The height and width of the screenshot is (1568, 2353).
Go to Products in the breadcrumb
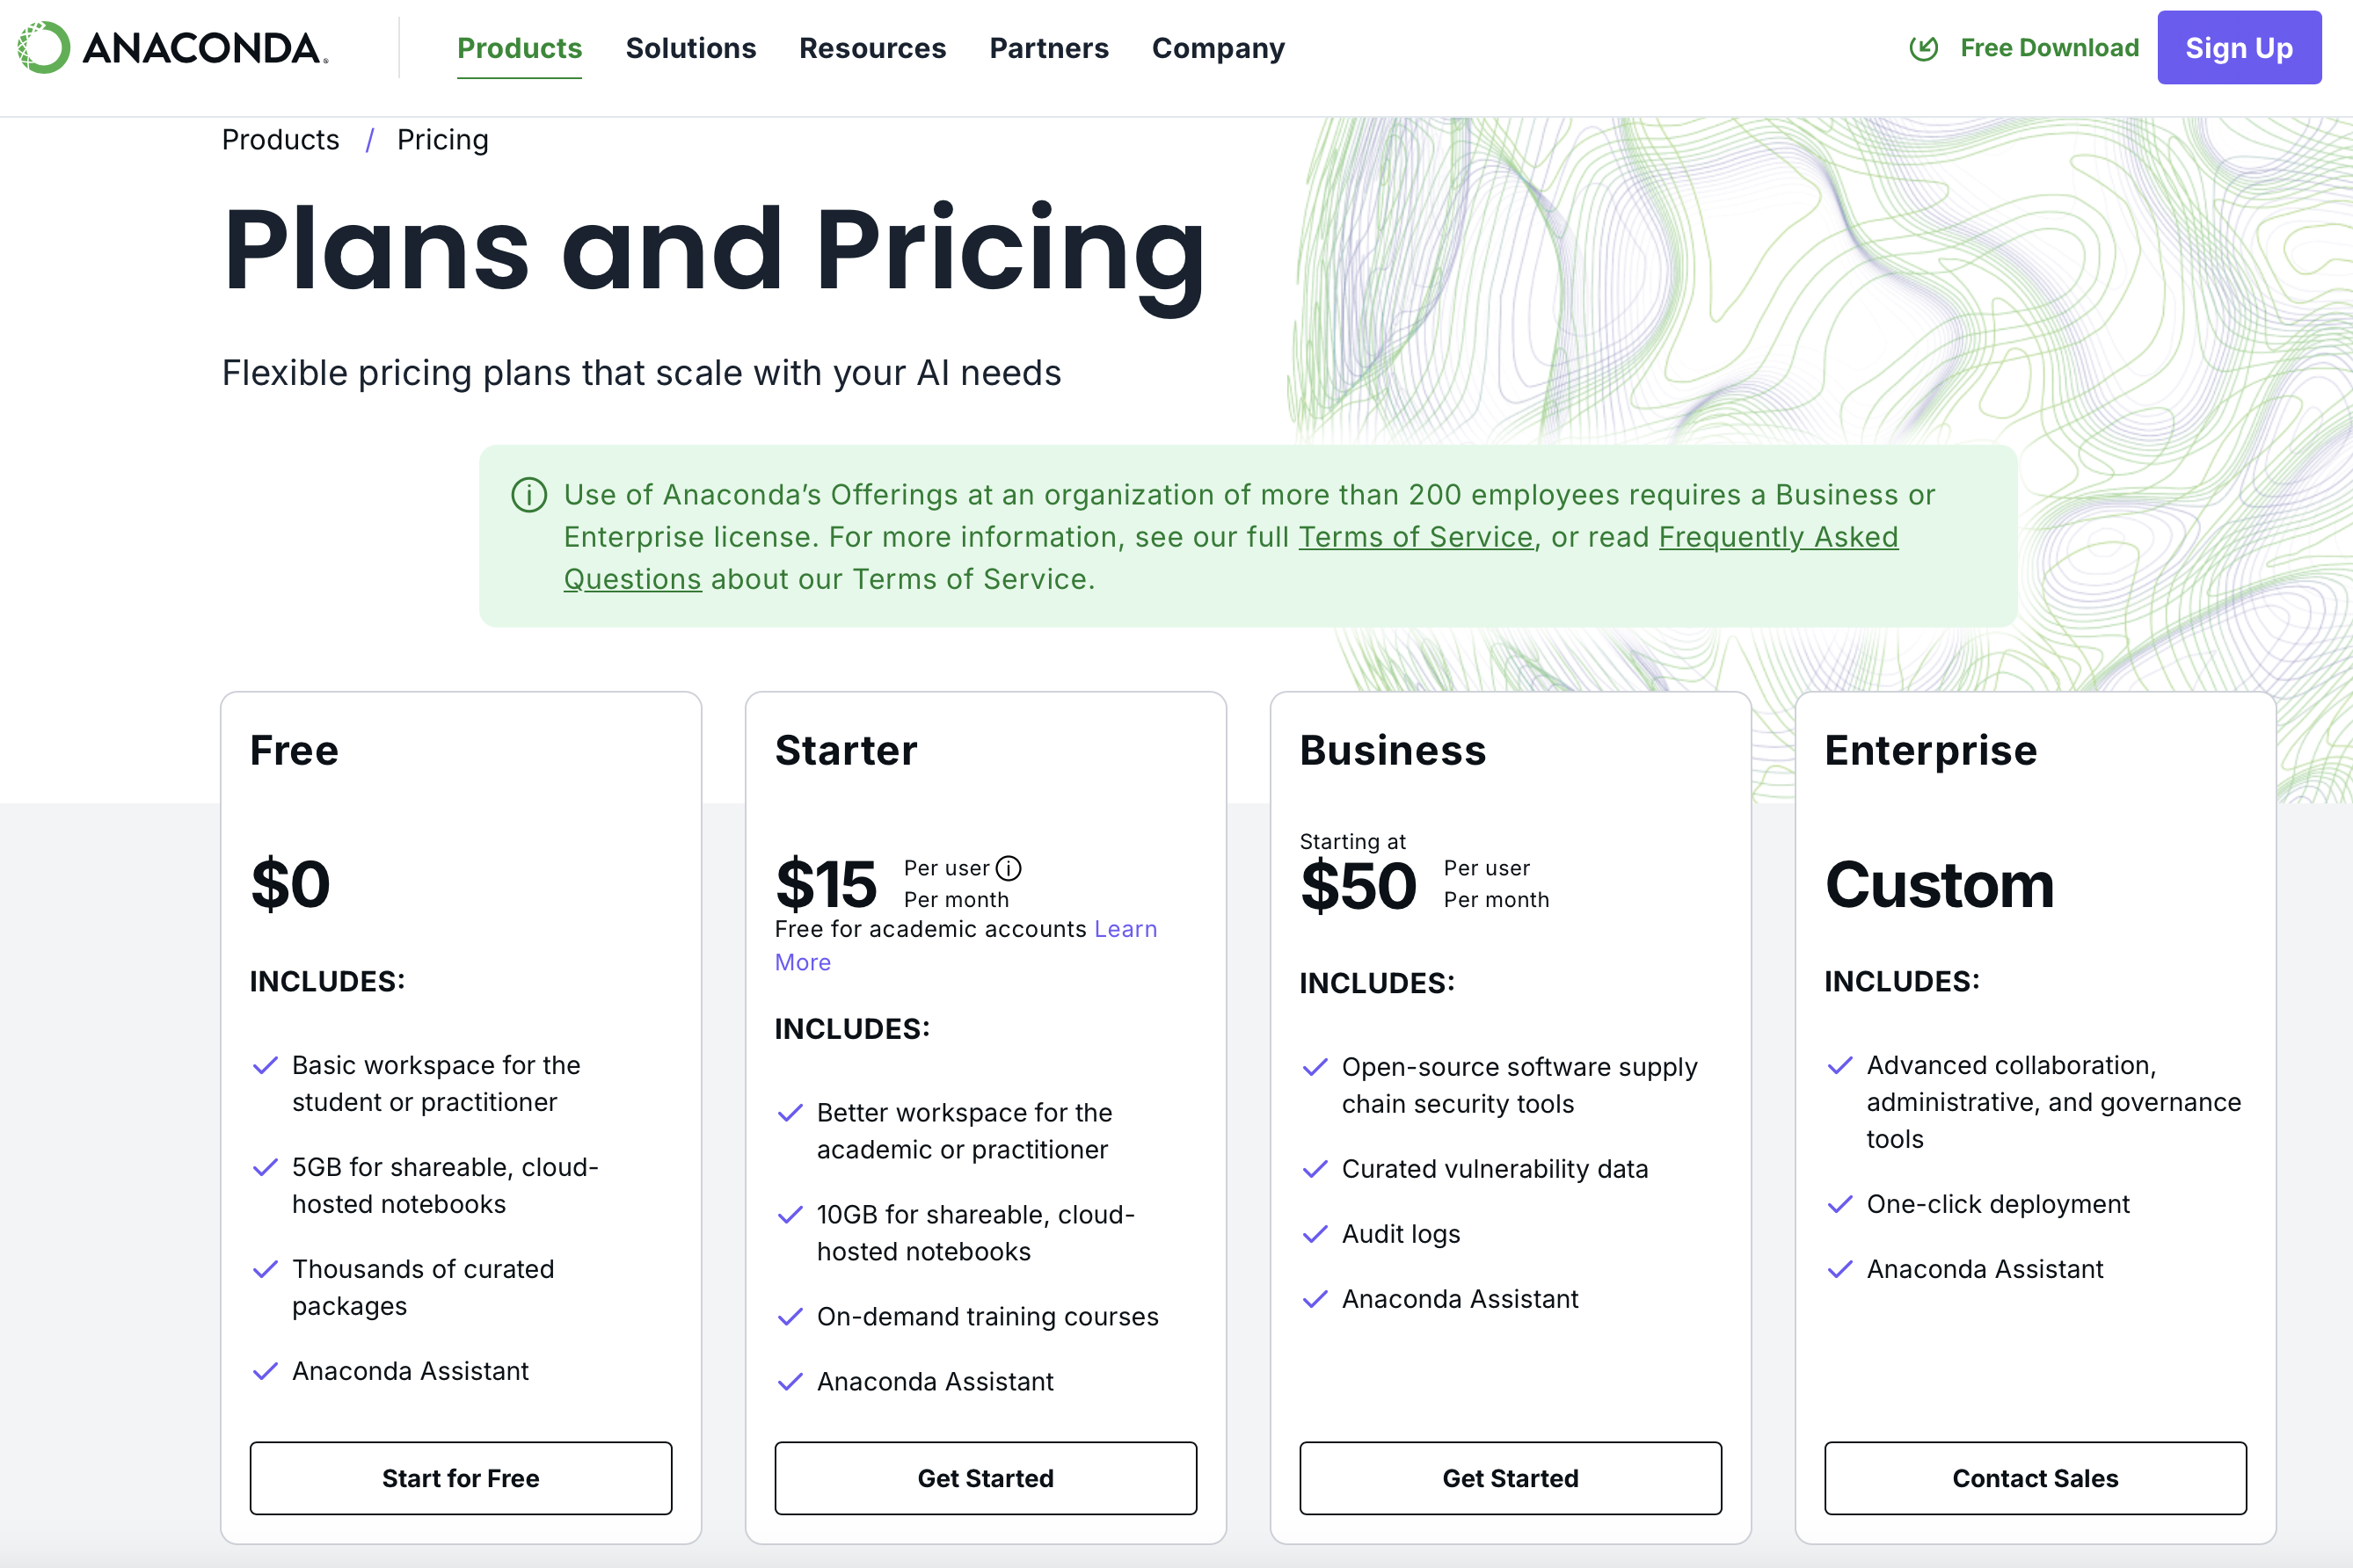click(x=280, y=140)
